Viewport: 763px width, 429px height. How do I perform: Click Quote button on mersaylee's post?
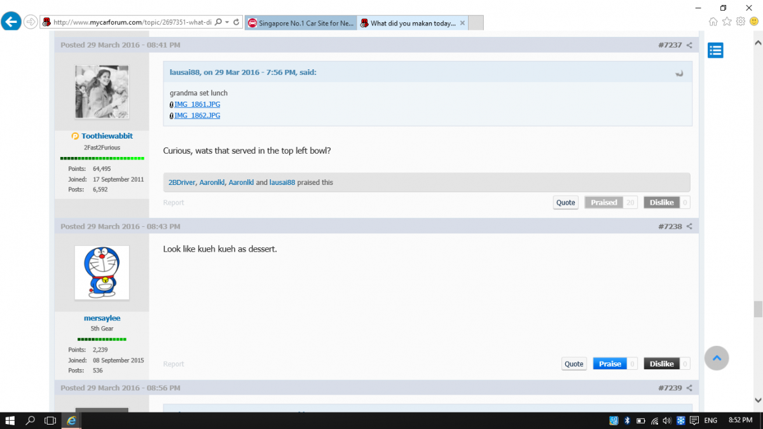[x=574, y=364]
